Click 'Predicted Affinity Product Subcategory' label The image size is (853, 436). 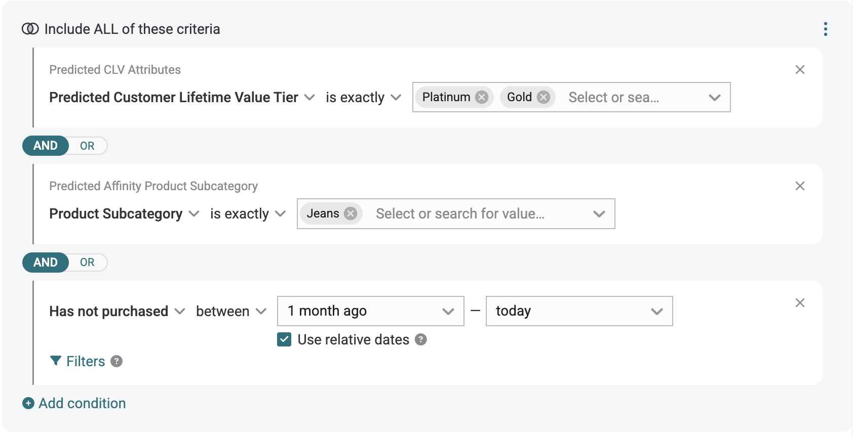(x=153, y=186)
